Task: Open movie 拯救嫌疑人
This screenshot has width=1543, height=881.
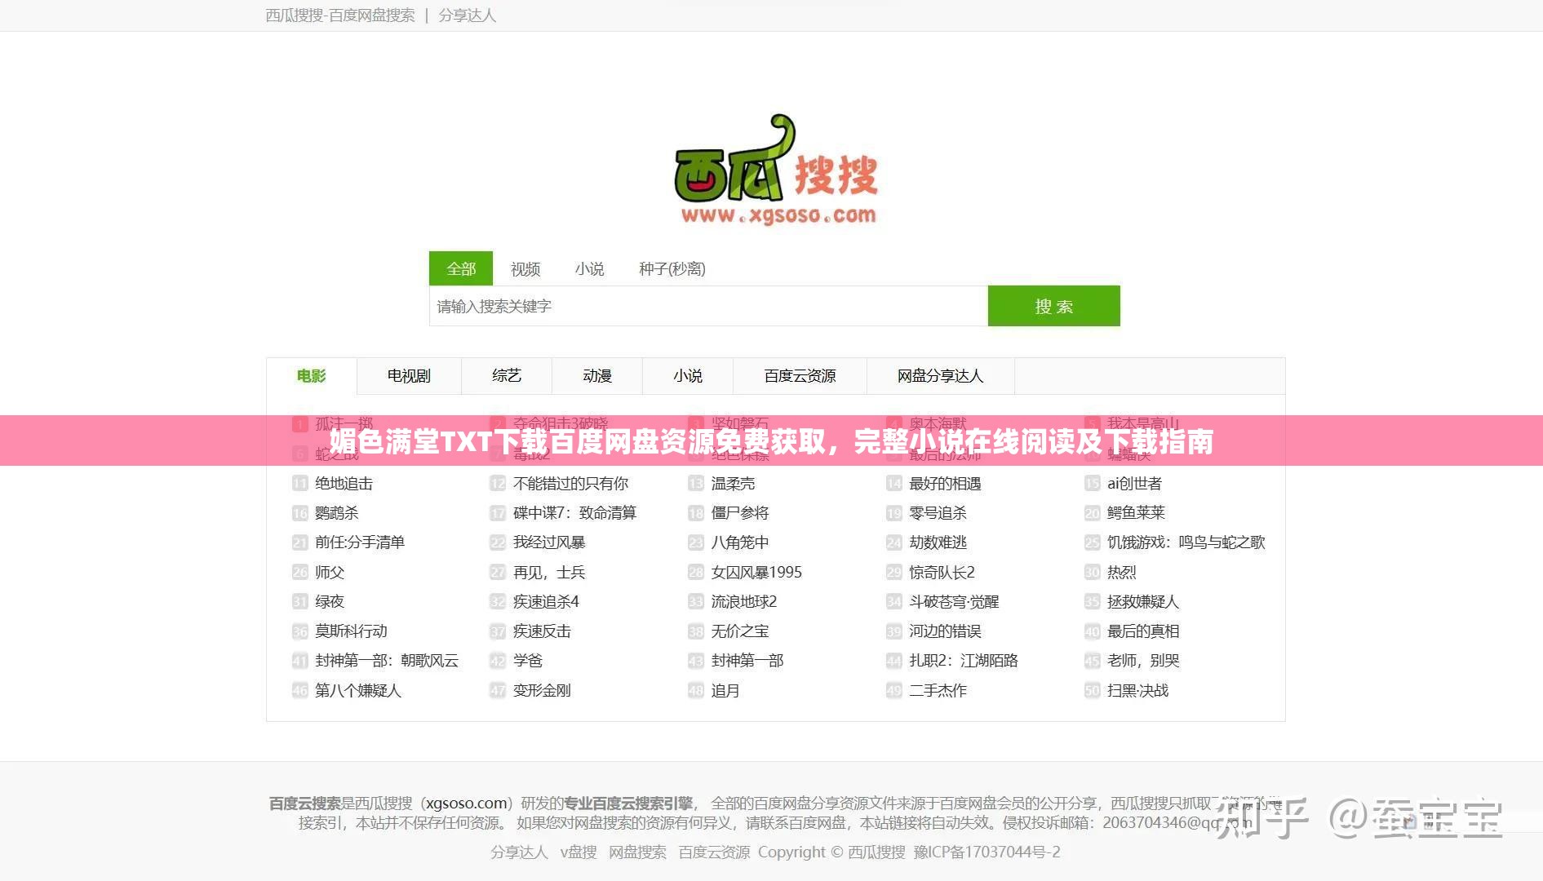Action: (x=1143, y=602)
